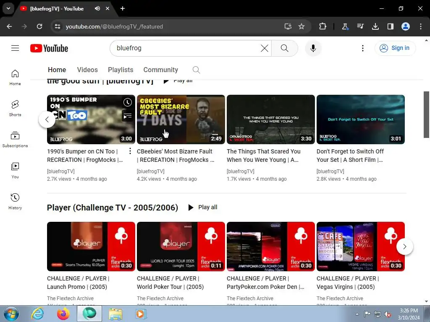Open Don't Forget to Switch Off title
This screenshot has width=430, height=322.
point(350,156)
